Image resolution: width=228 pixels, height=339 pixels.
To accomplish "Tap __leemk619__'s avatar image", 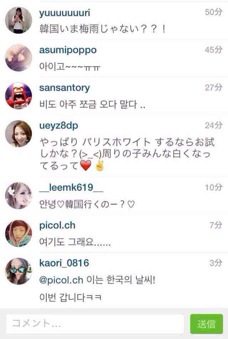I will pos(19,196).
